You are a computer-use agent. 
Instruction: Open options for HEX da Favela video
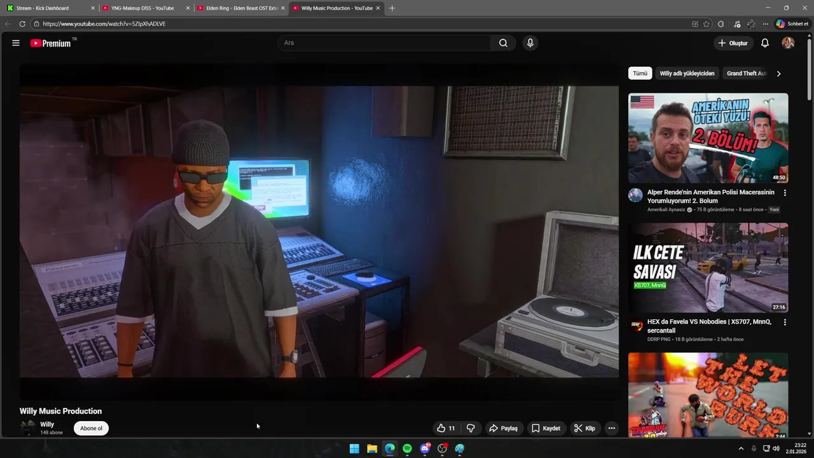[x=785, y=323]
